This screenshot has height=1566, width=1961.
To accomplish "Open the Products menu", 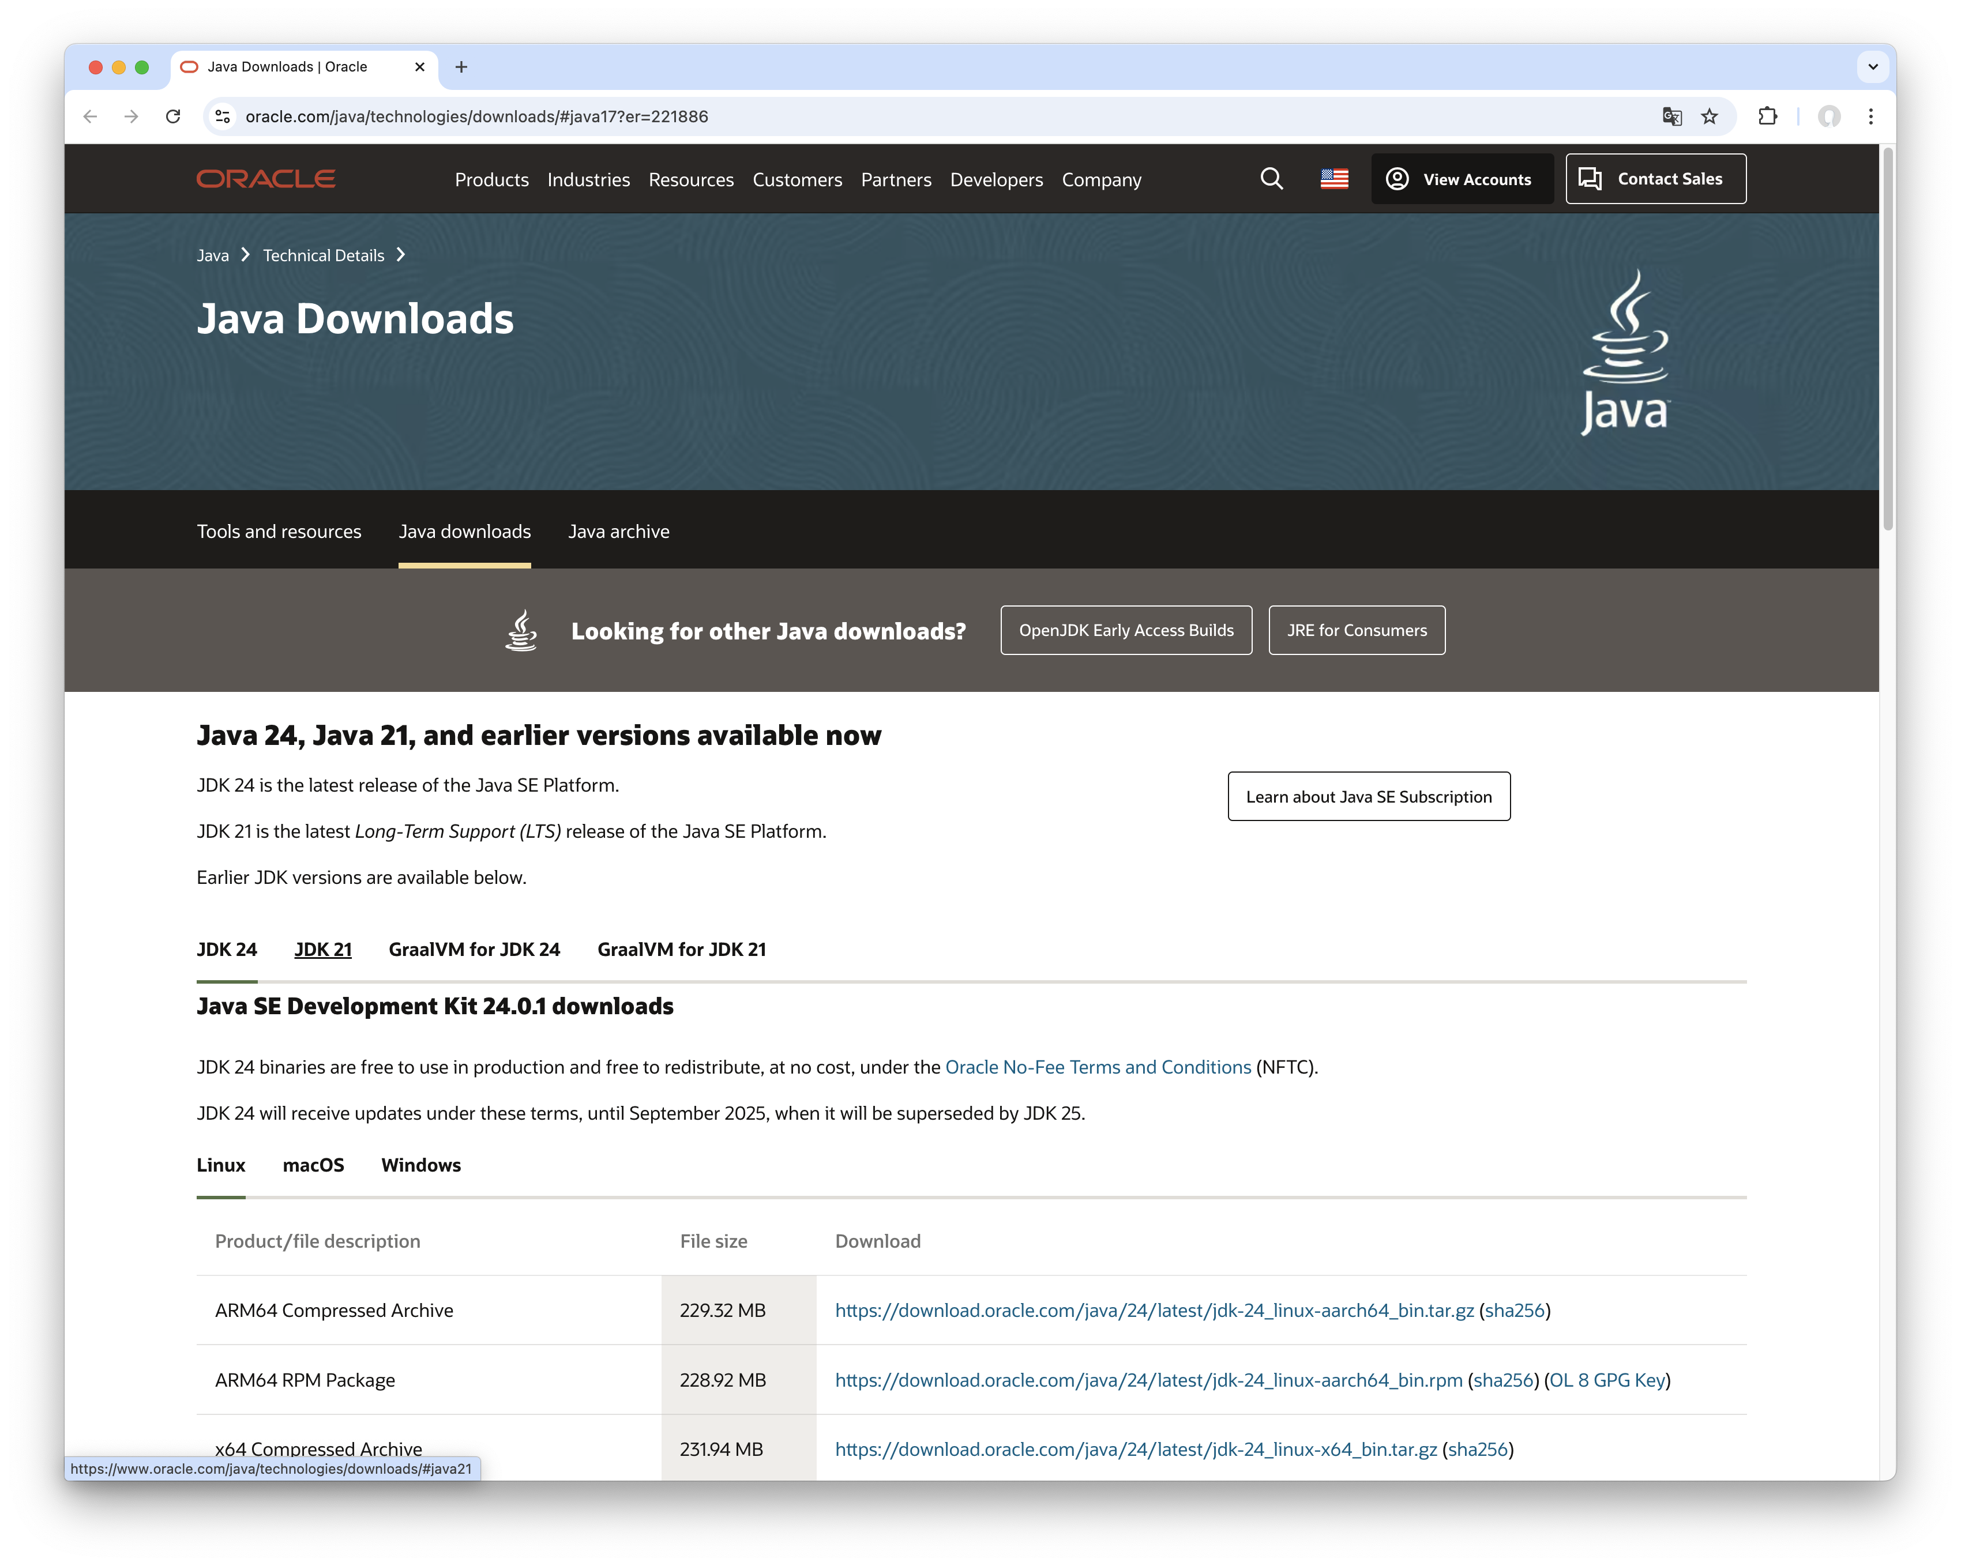I will [491, 180].
